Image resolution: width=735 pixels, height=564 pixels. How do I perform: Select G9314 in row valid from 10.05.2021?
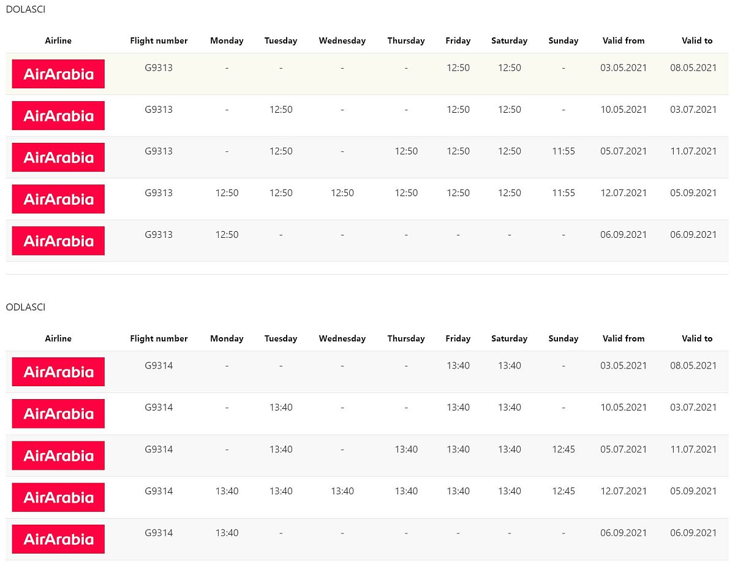(x=159, y=407)
